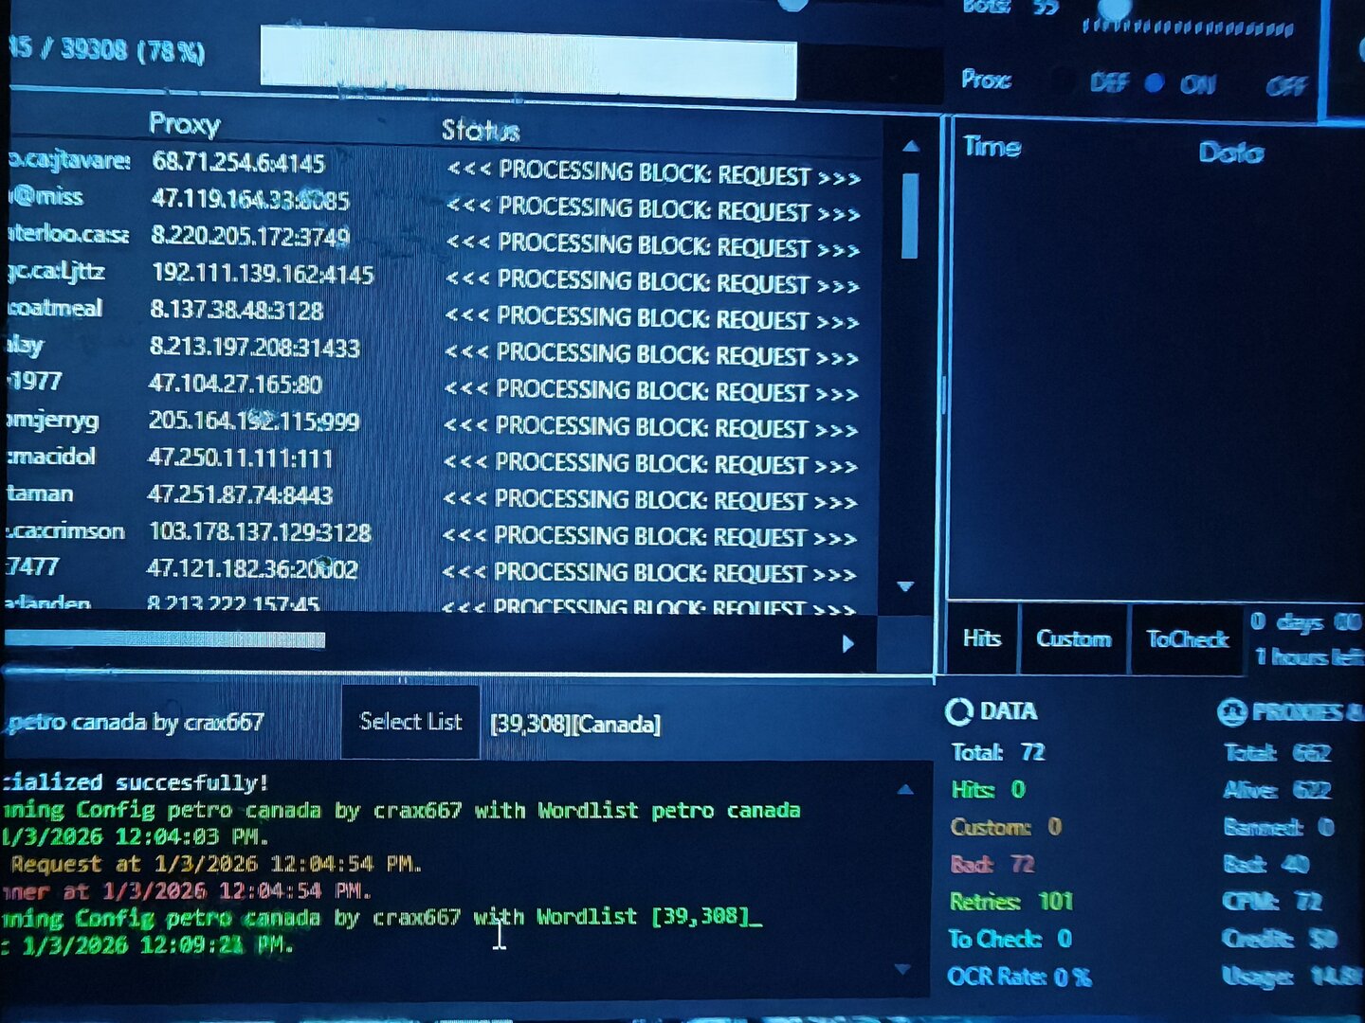Turn the Prox switch ON
The width and height of the screenshot is (1365, 1023).
pyautogui.click(x=1197, y=85)
